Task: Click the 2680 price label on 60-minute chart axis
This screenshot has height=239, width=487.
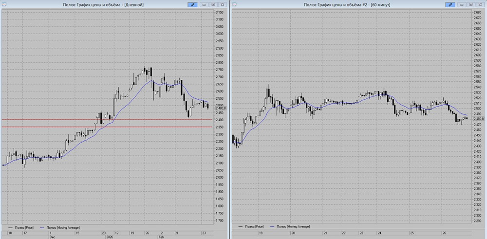Action: (477, 13)
